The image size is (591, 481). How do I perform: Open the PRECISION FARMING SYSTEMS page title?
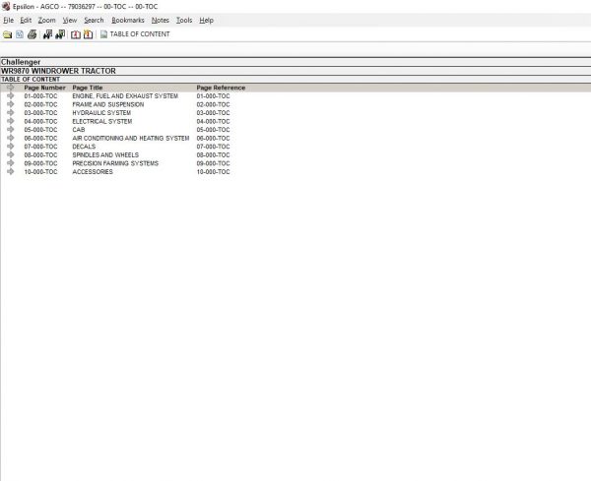tap(115, 163)
